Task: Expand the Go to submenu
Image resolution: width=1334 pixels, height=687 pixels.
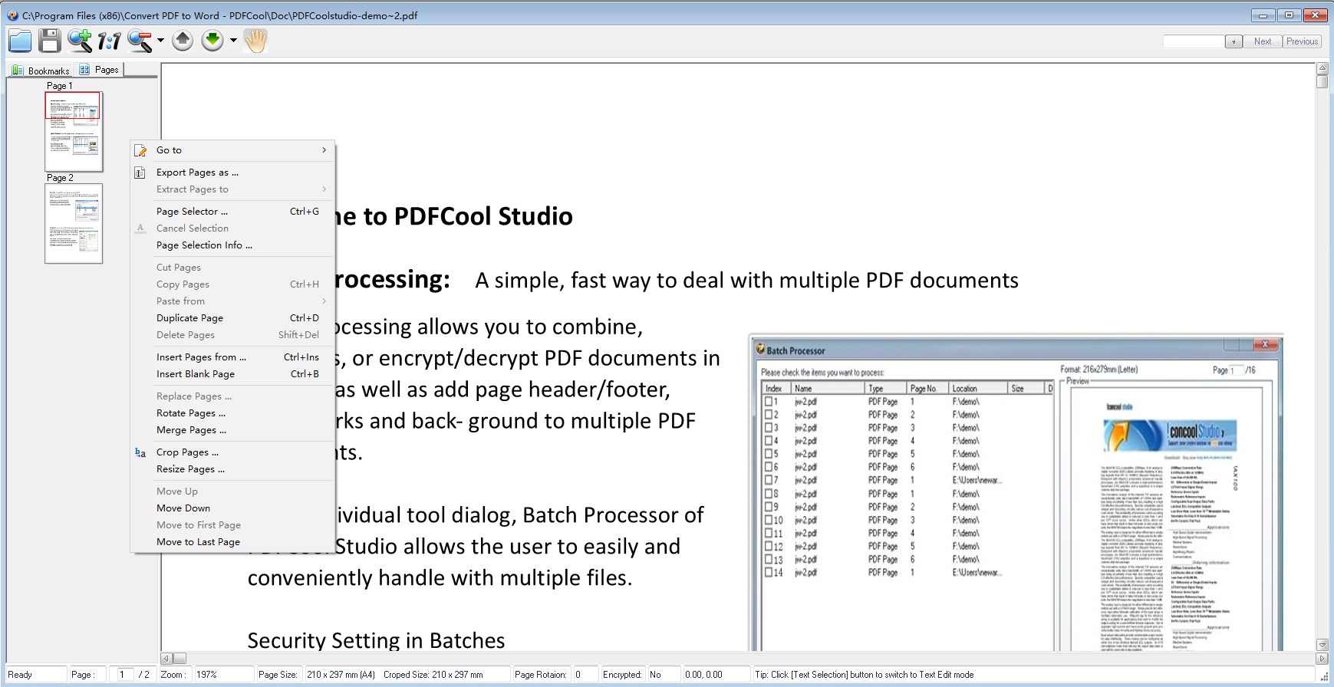Action: tap(232, 150)
